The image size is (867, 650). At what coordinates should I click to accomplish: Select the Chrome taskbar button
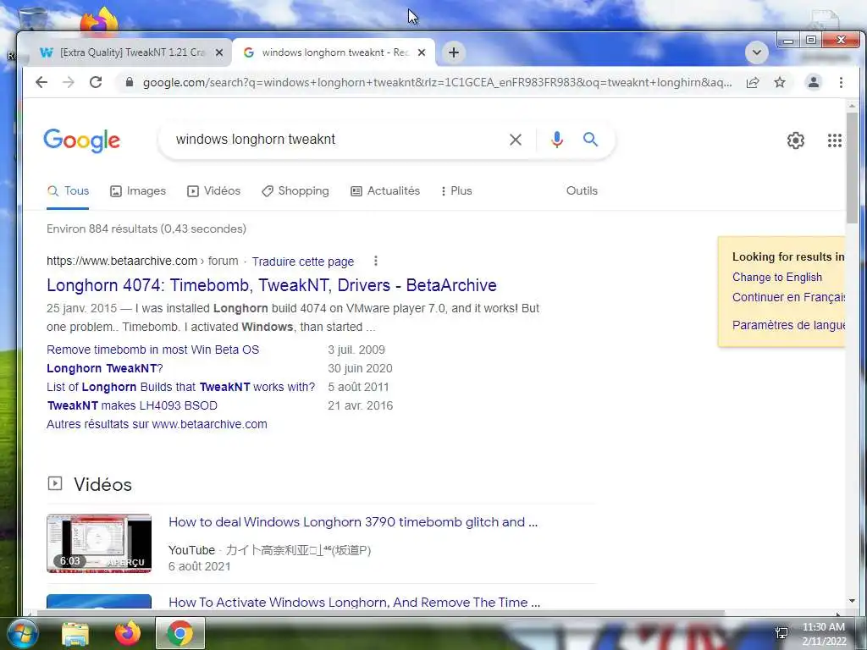[180, 633]
